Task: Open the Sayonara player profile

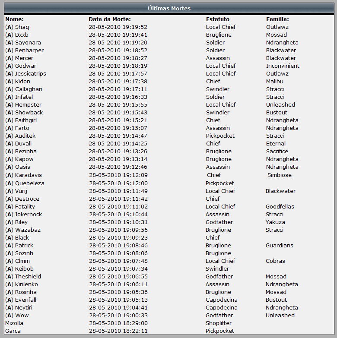Action: (28, 43)
